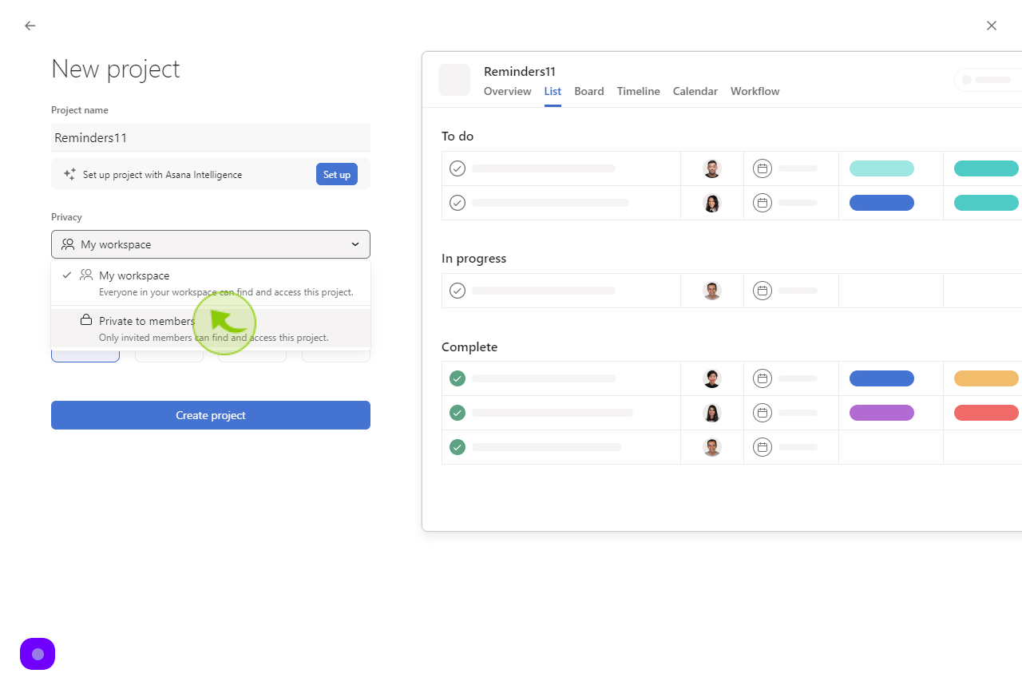Viewport: 1022px width, 689px height.
Task: Click the teal pill beside the To do blue pill
Action: click(x=986, y=203)
